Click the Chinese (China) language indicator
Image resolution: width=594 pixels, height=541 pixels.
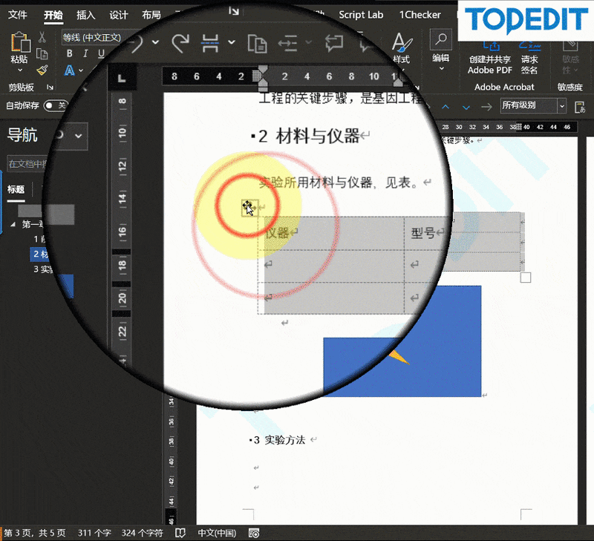pos(217,533)
